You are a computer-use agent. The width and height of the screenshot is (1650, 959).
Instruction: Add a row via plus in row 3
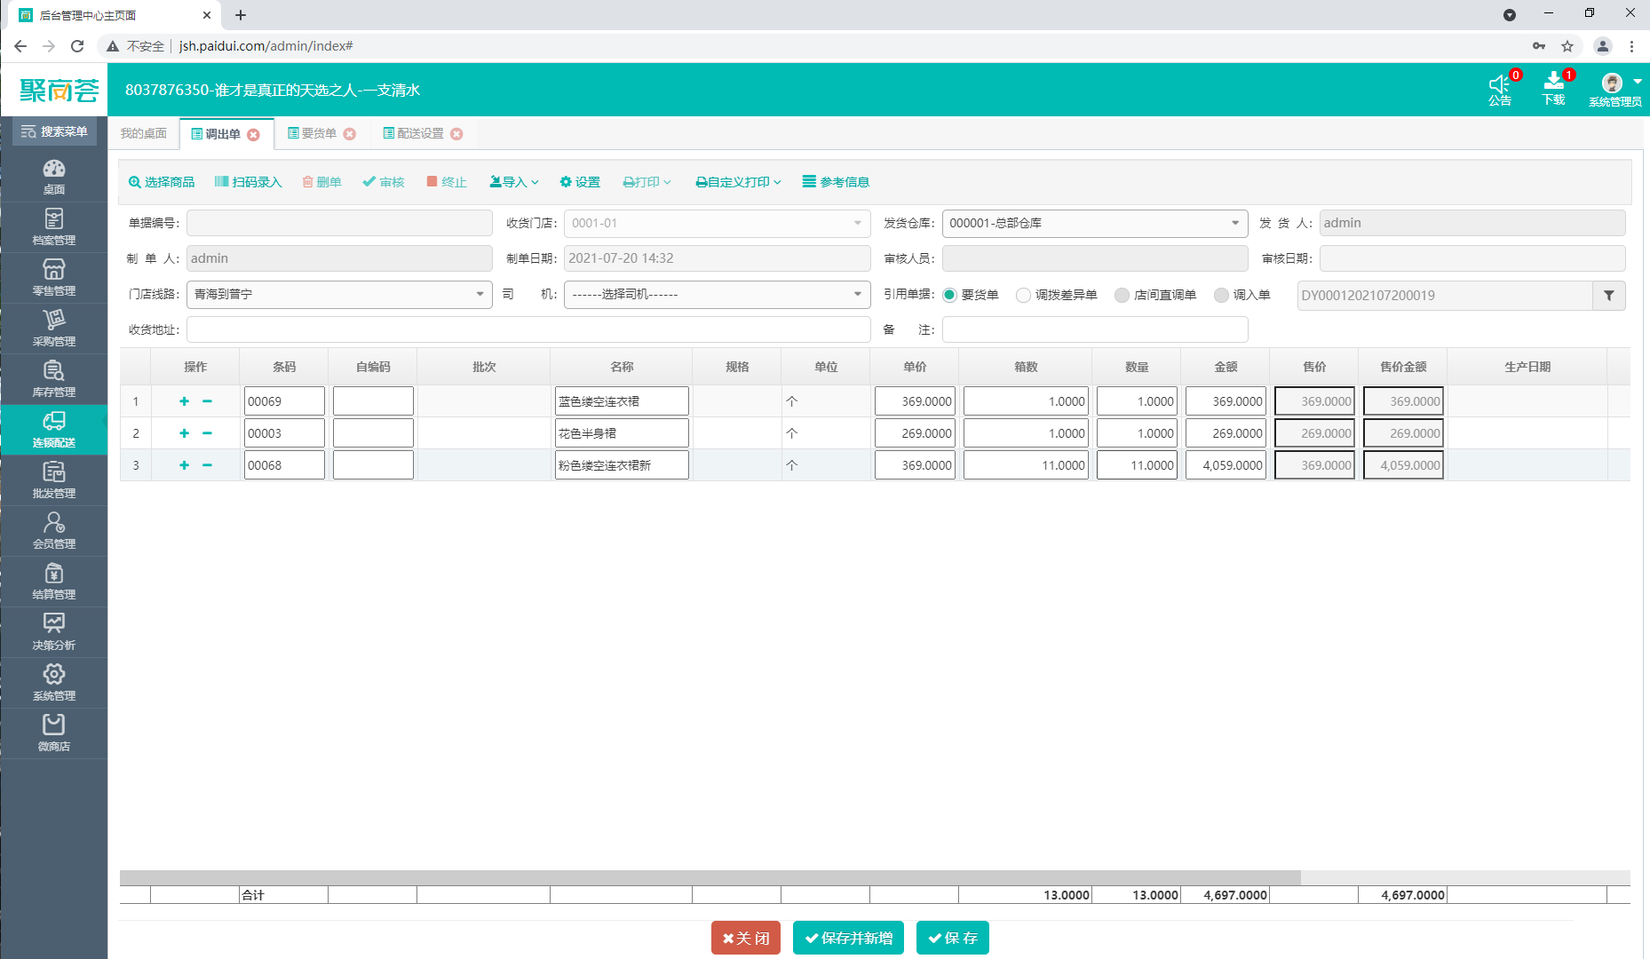point(185,465)
